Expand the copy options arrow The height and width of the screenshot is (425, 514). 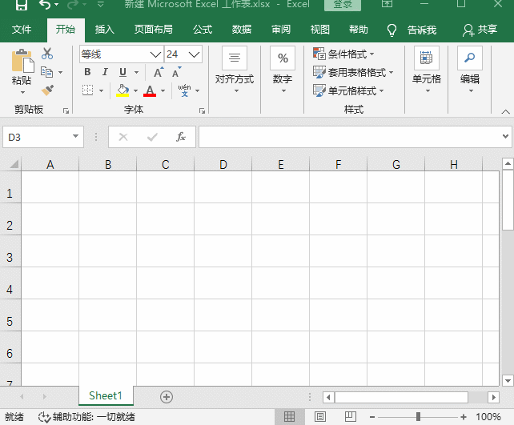pyautogui.click(x=60, y=72)
